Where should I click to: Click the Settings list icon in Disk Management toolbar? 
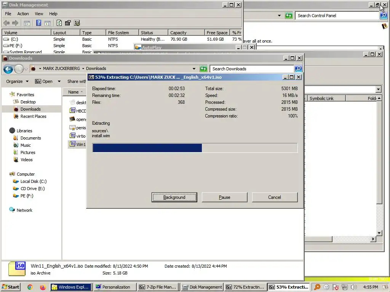(x=77, y=23)
